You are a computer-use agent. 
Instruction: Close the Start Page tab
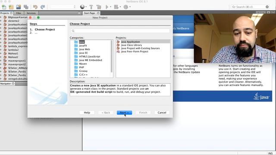coord(98,13)
